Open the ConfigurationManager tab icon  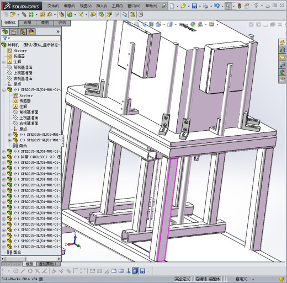pos(22,32)
